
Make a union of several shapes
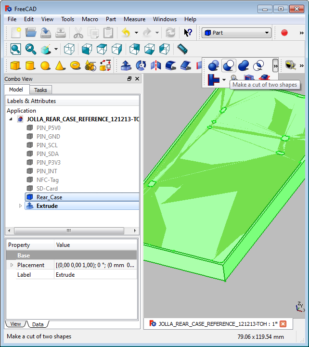pos(244,65)
